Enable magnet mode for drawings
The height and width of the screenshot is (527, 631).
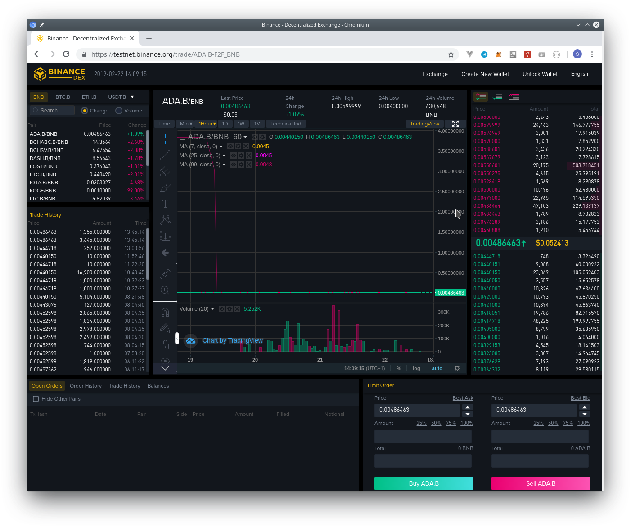click(165, 312)
